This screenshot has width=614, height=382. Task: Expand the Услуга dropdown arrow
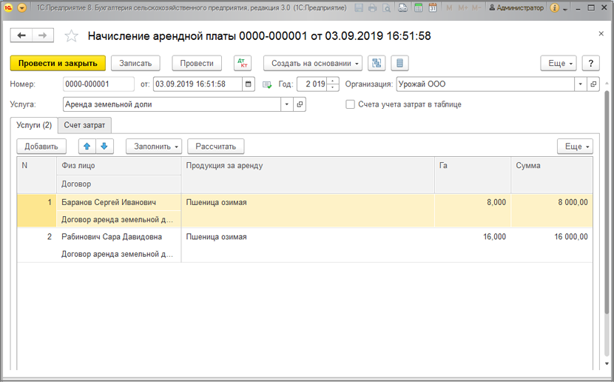tap(286, 104)
